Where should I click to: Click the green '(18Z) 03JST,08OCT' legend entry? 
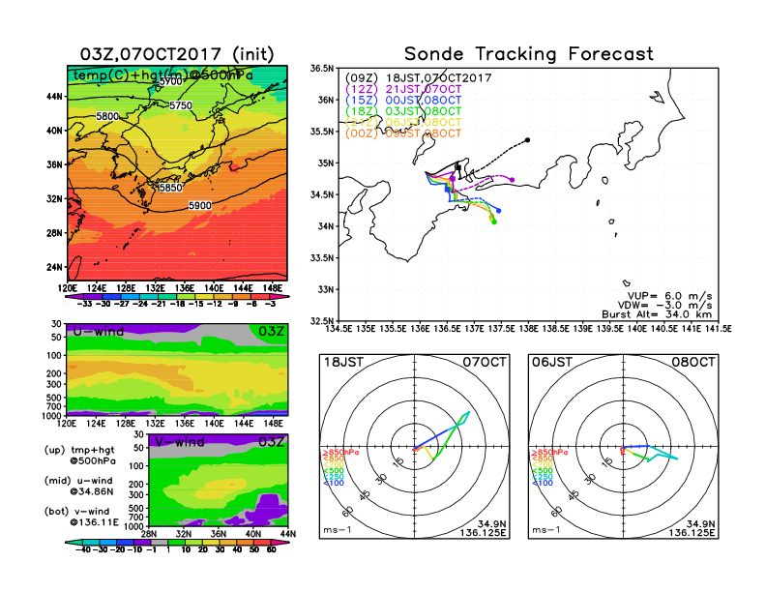tap(403, 111)
